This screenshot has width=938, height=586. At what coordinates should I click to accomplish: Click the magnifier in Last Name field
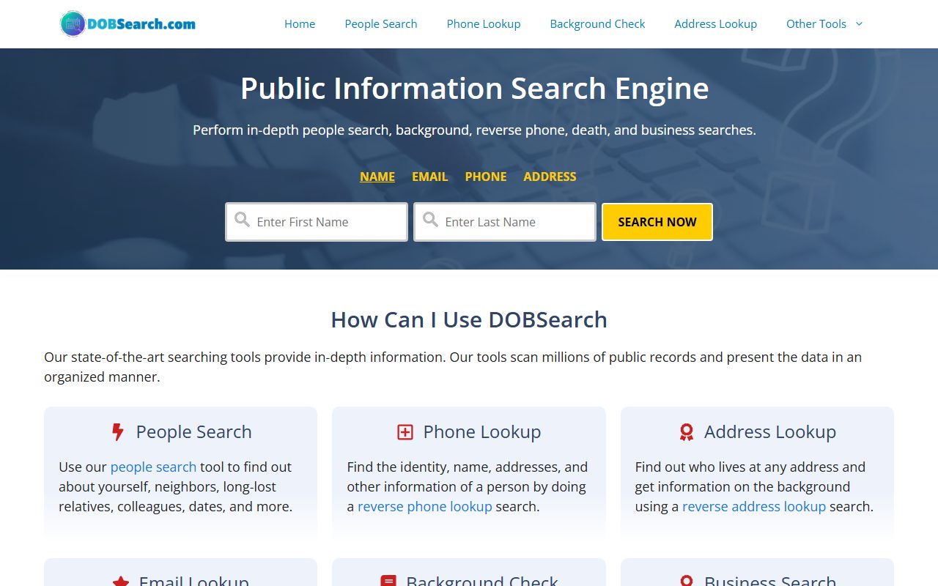click(x=430, y=219)
